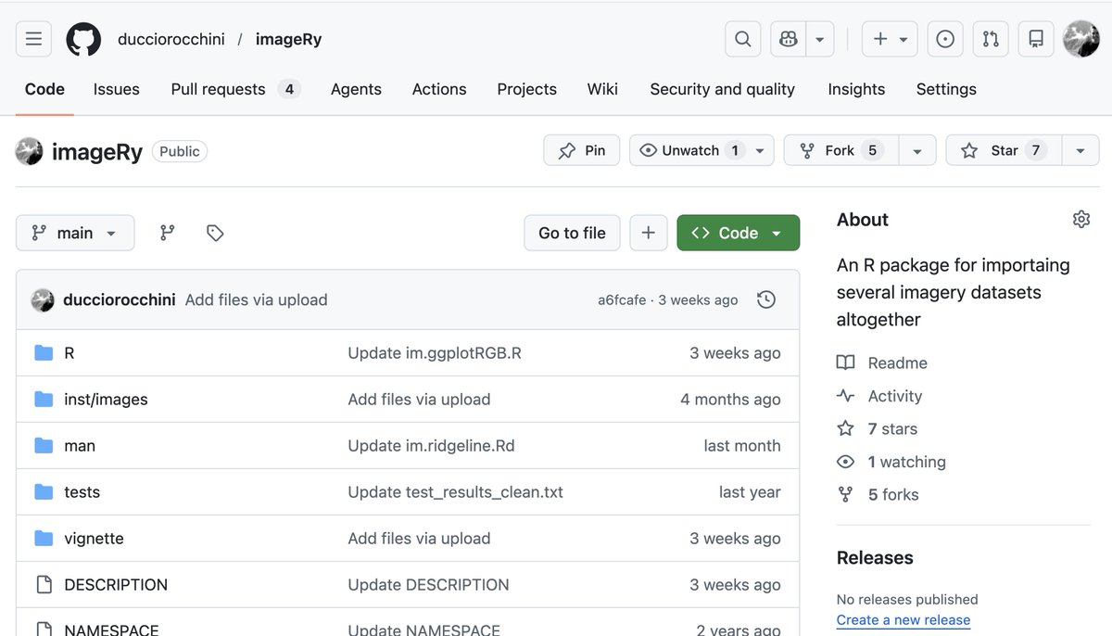
Task: Open the hamburger navigation menu
Action: point(33,39)
